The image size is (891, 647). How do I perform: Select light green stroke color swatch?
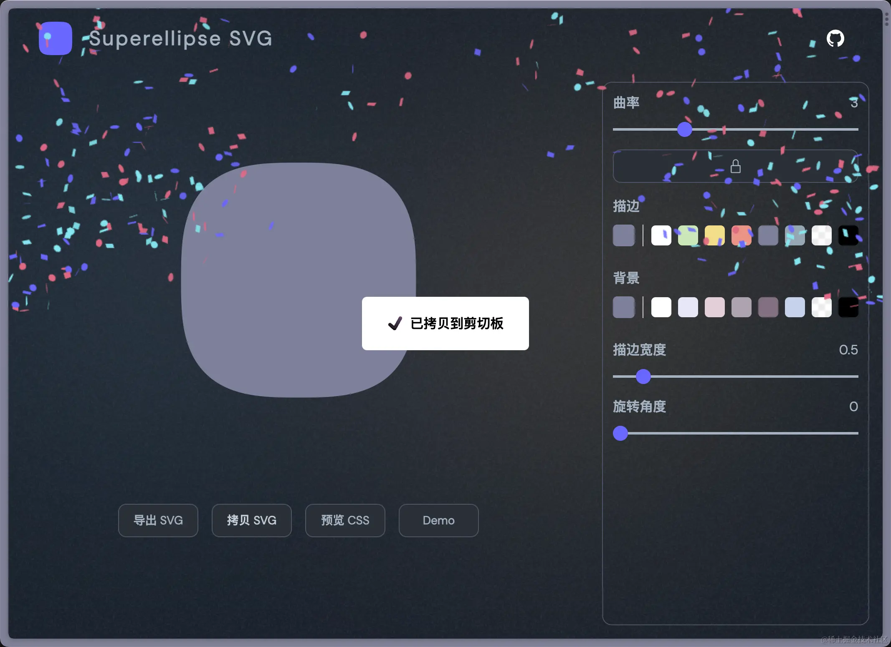click(x=688, y=235)
